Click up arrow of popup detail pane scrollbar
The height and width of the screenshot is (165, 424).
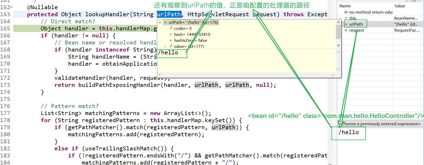pyautogui.click(x=338, y=52)
